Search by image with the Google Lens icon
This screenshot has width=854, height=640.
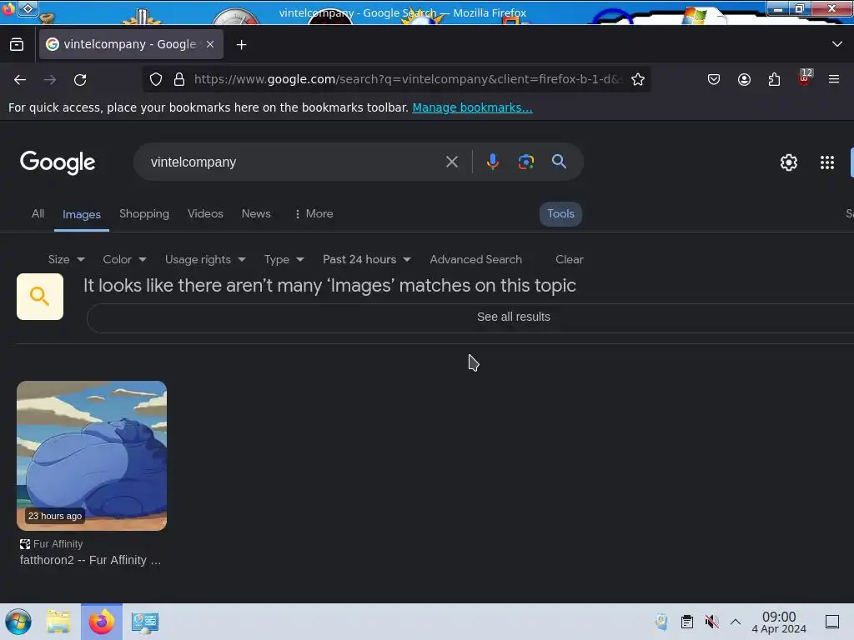tap(525, 162)
